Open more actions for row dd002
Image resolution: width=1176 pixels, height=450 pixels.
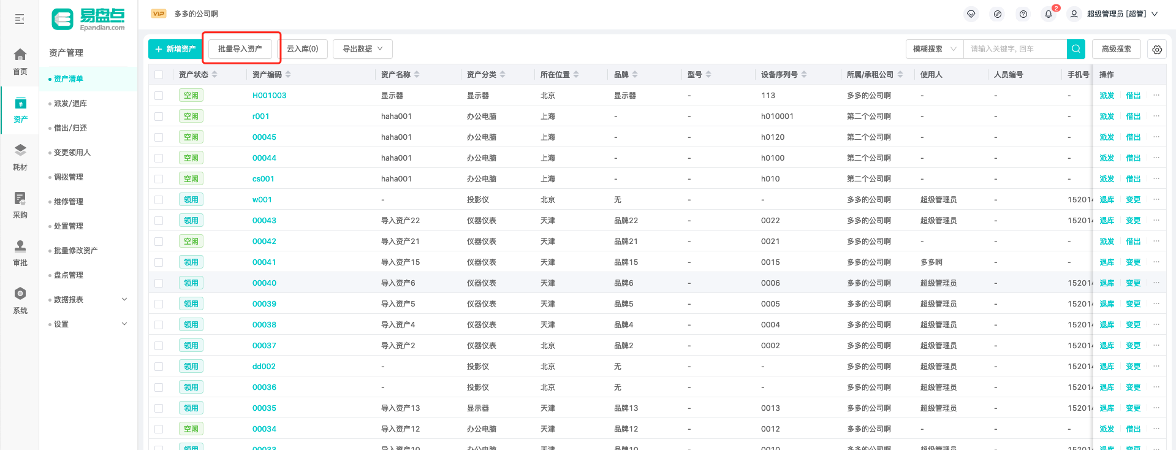(1156, 366)
